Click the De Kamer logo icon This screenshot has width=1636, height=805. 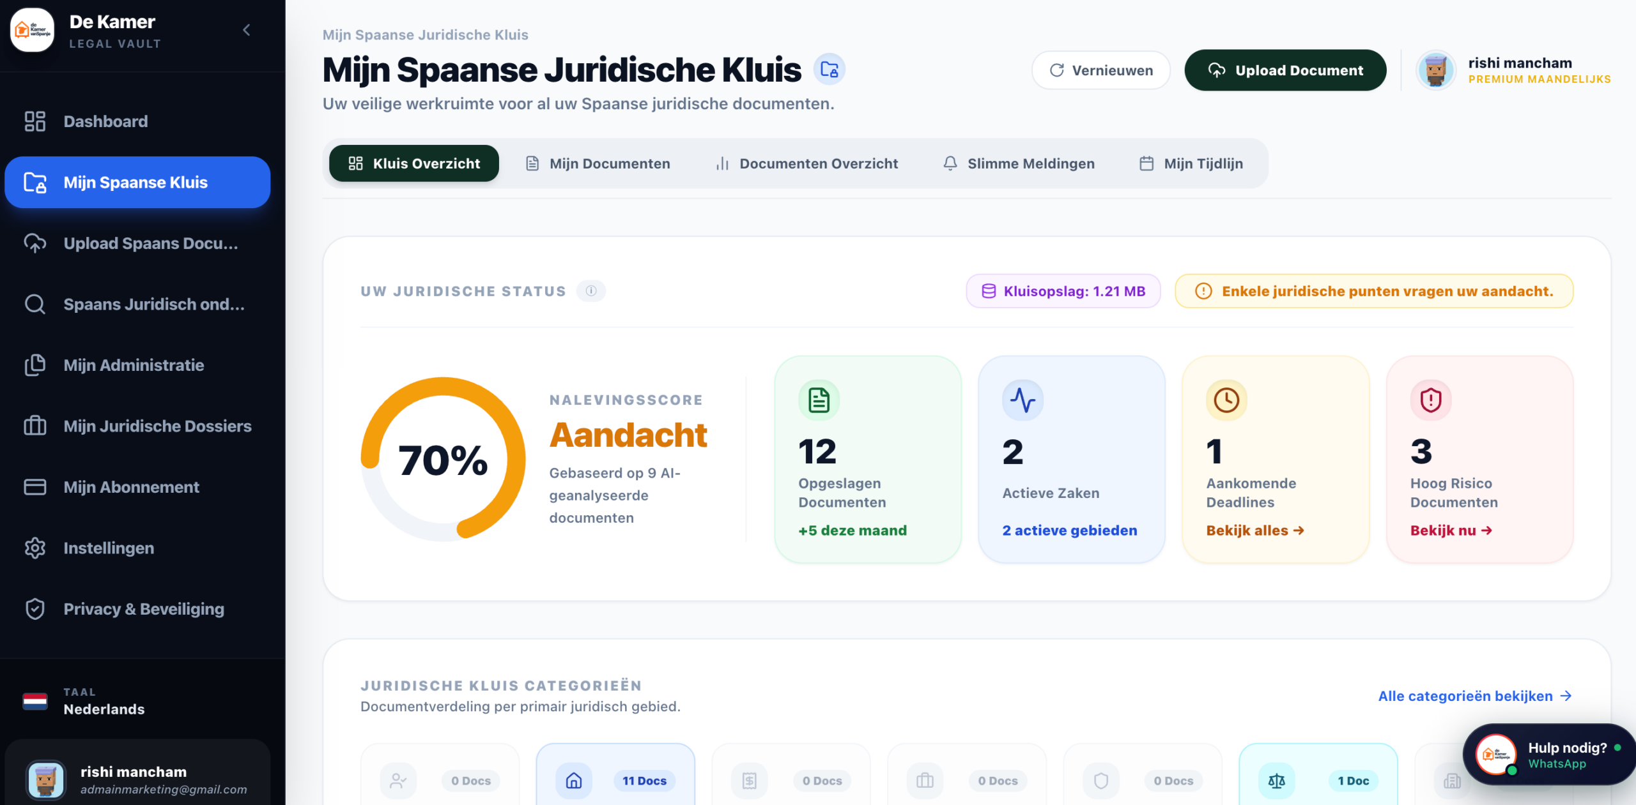coord(32,30)
